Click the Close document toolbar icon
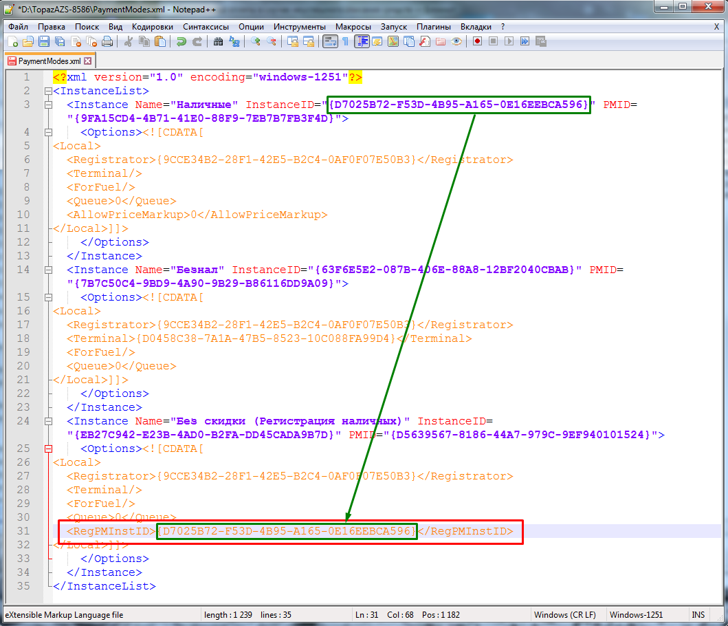Screen dimensions: 728x626 point(76,42)
